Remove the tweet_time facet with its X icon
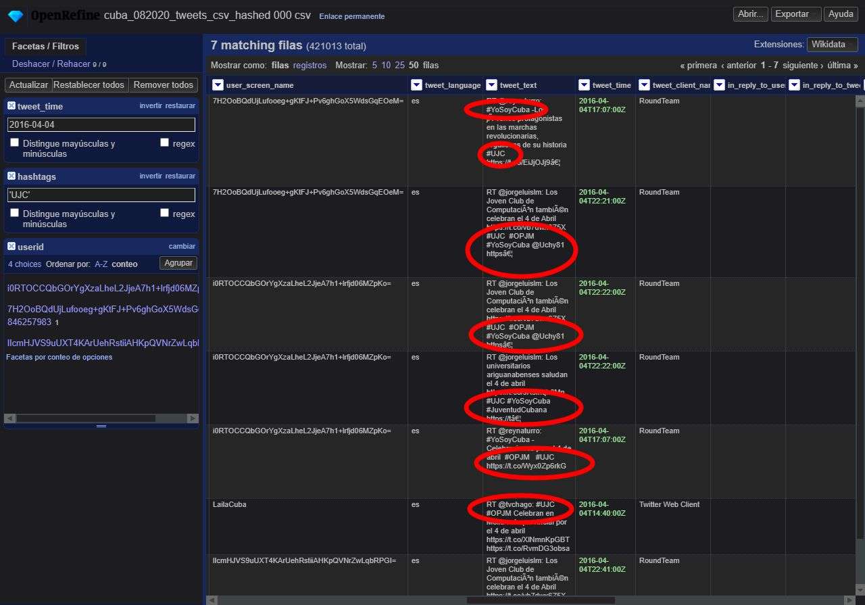 tap(11, 106)
